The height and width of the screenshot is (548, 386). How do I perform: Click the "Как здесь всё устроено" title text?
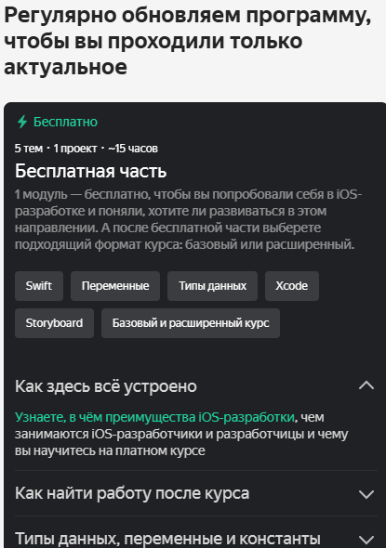(106, 386)
